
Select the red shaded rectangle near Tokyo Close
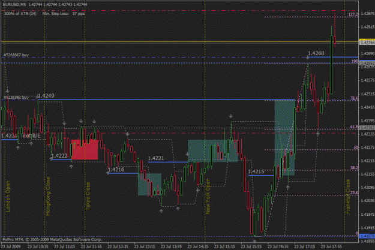click(85, 150)
